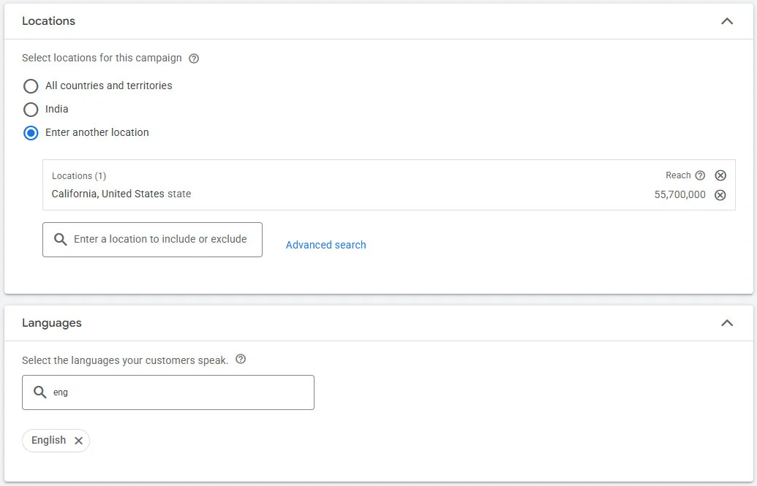Remove the California, United States location
Image resolution: width=757 pixels, height=486 pixels.
point(720,194)
